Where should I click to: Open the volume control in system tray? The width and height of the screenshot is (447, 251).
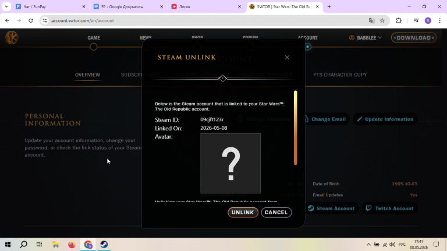click(x=392, y=245)
